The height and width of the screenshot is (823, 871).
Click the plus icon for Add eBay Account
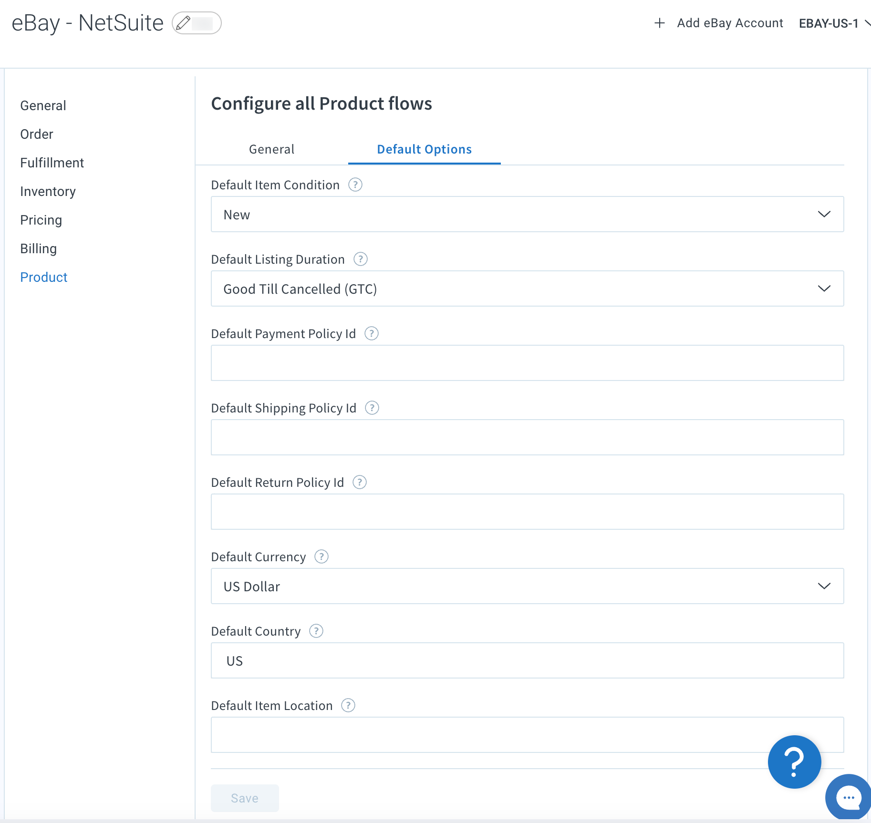[x=660, y=23]
